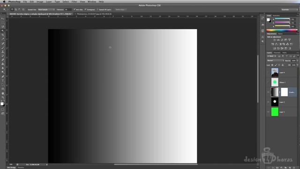Image resolution: width=300 pixels, height=169 pixels.
Task: Switch to the Styles tab
Action: point(280,34)
